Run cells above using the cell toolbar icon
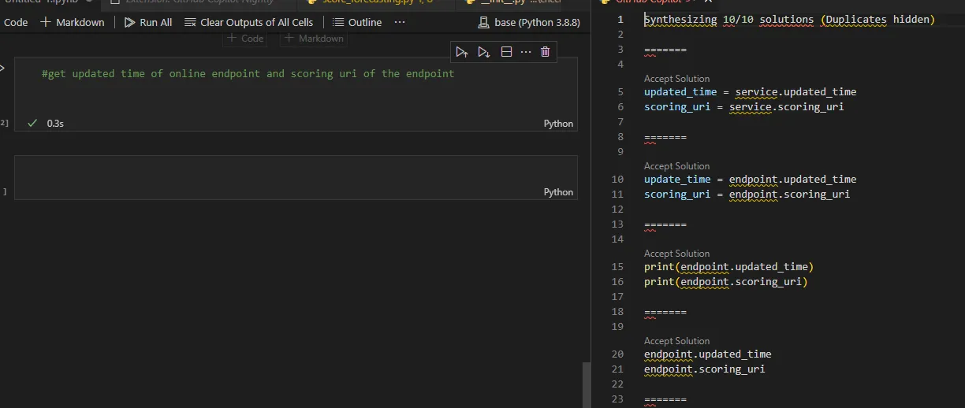965x408 pixels. coord(462,52)
